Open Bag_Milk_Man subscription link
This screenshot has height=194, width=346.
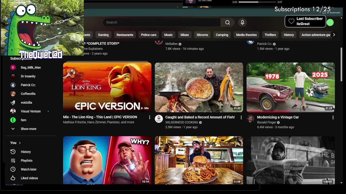click(31, 68)
